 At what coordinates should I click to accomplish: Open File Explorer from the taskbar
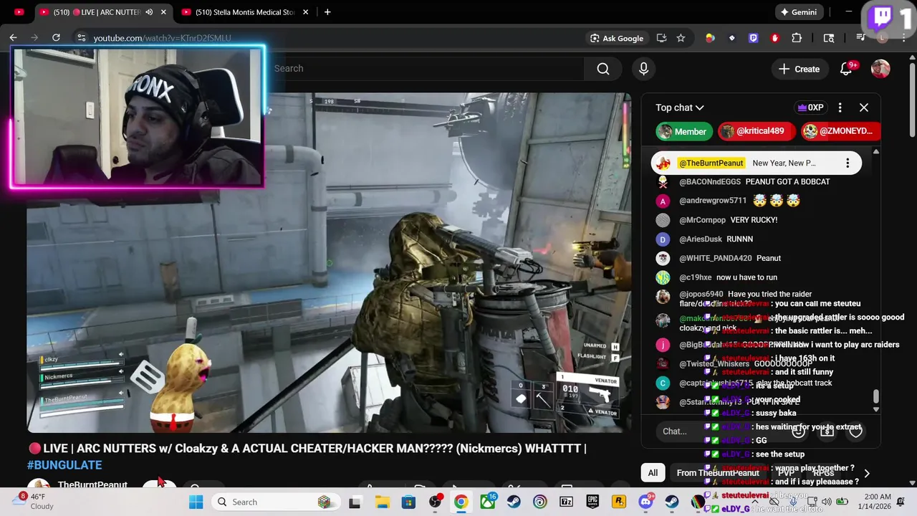[x=382, y=502]
